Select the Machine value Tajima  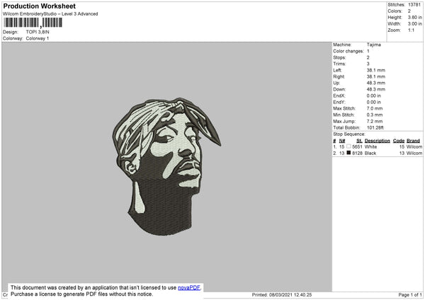point(374,45)
